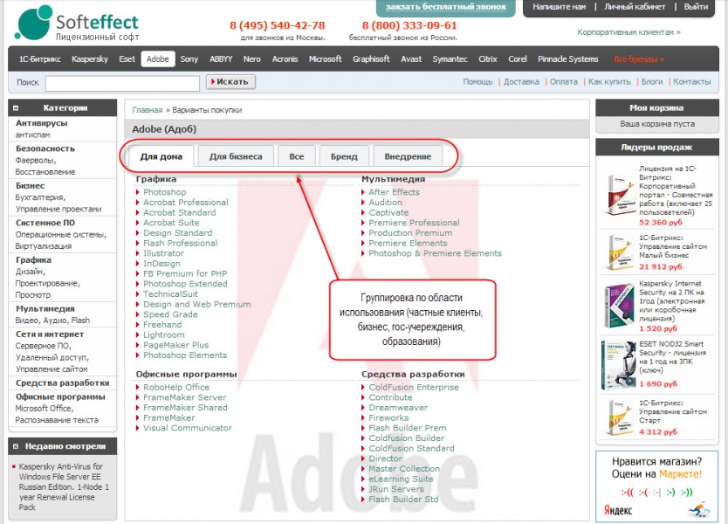Open ESET NOD32 Smart Security box thumbnail

point(618,366)
